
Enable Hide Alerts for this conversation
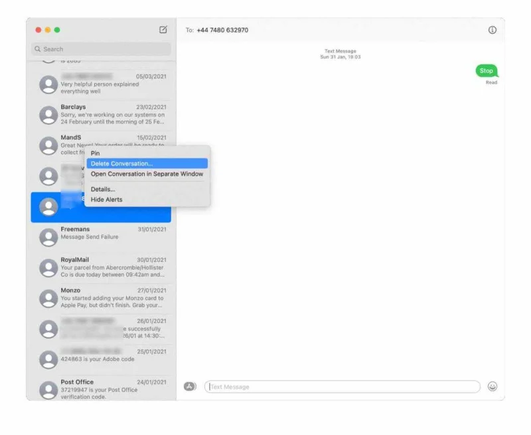click(106, 200)
